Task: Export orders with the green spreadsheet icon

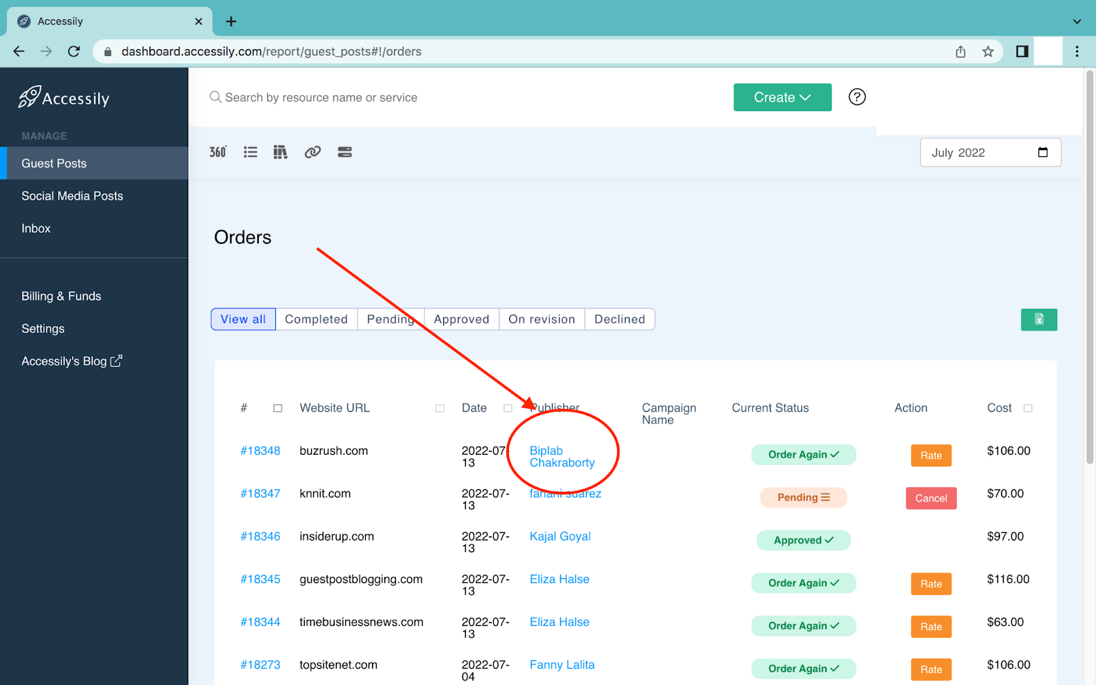Action: tap(1038, 319)
